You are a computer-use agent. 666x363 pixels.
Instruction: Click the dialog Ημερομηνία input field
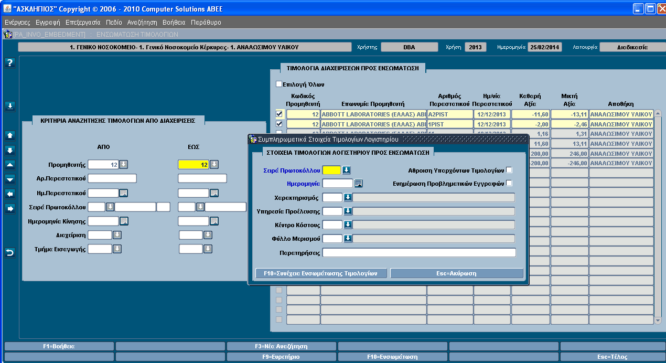point(338,184)
